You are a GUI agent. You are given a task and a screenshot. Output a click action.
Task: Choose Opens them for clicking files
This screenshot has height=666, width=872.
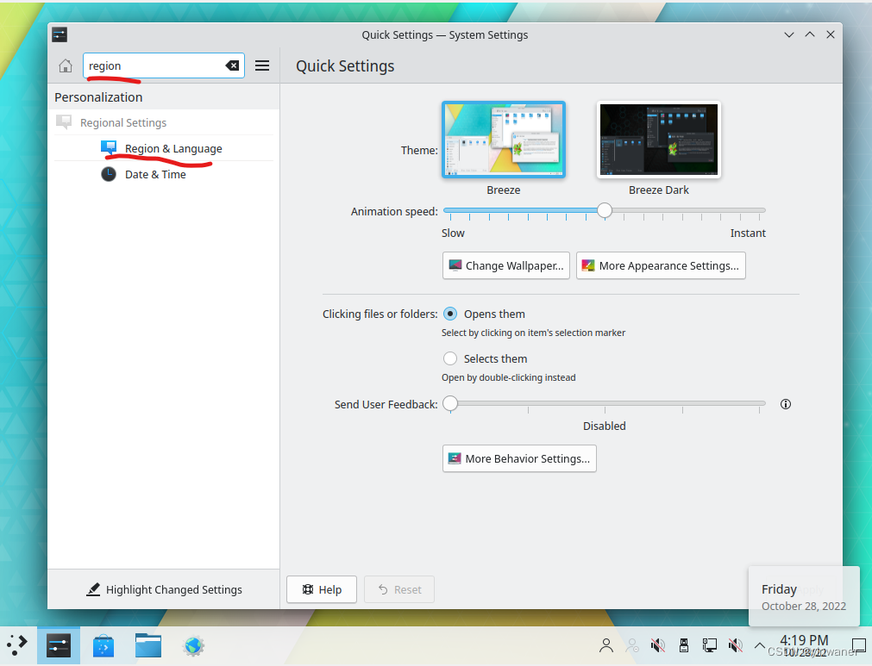[450, 314]
